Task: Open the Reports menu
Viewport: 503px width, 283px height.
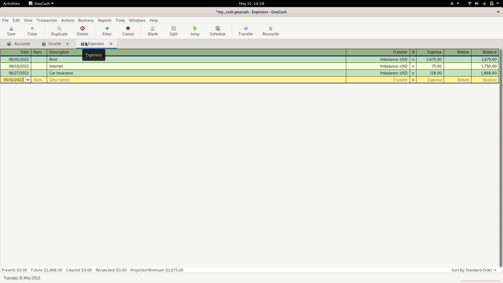Action: pyautogui.click(x=104, y=20)
